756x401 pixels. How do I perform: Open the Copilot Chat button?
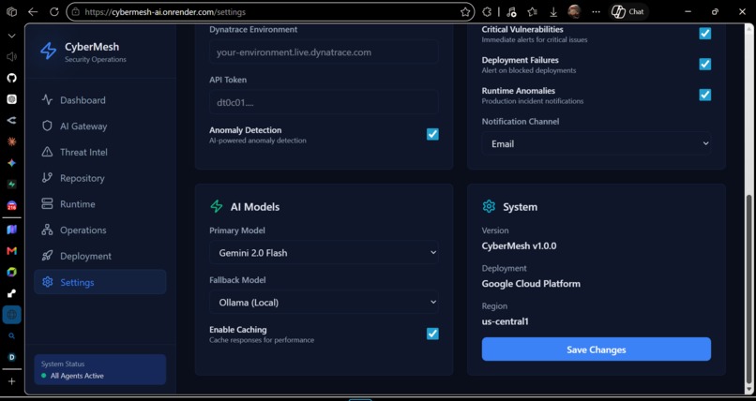[x=627, y=12]
